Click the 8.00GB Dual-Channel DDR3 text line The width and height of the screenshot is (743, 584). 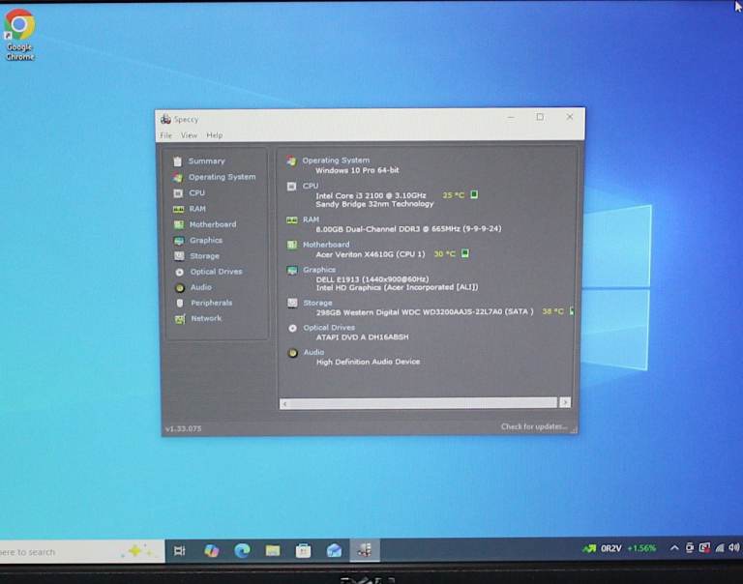click(408, 229)
